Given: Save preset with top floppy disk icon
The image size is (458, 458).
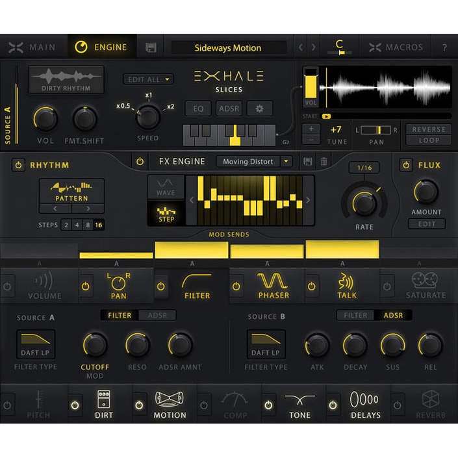Looking at the screenshot, I should (151, 47).
